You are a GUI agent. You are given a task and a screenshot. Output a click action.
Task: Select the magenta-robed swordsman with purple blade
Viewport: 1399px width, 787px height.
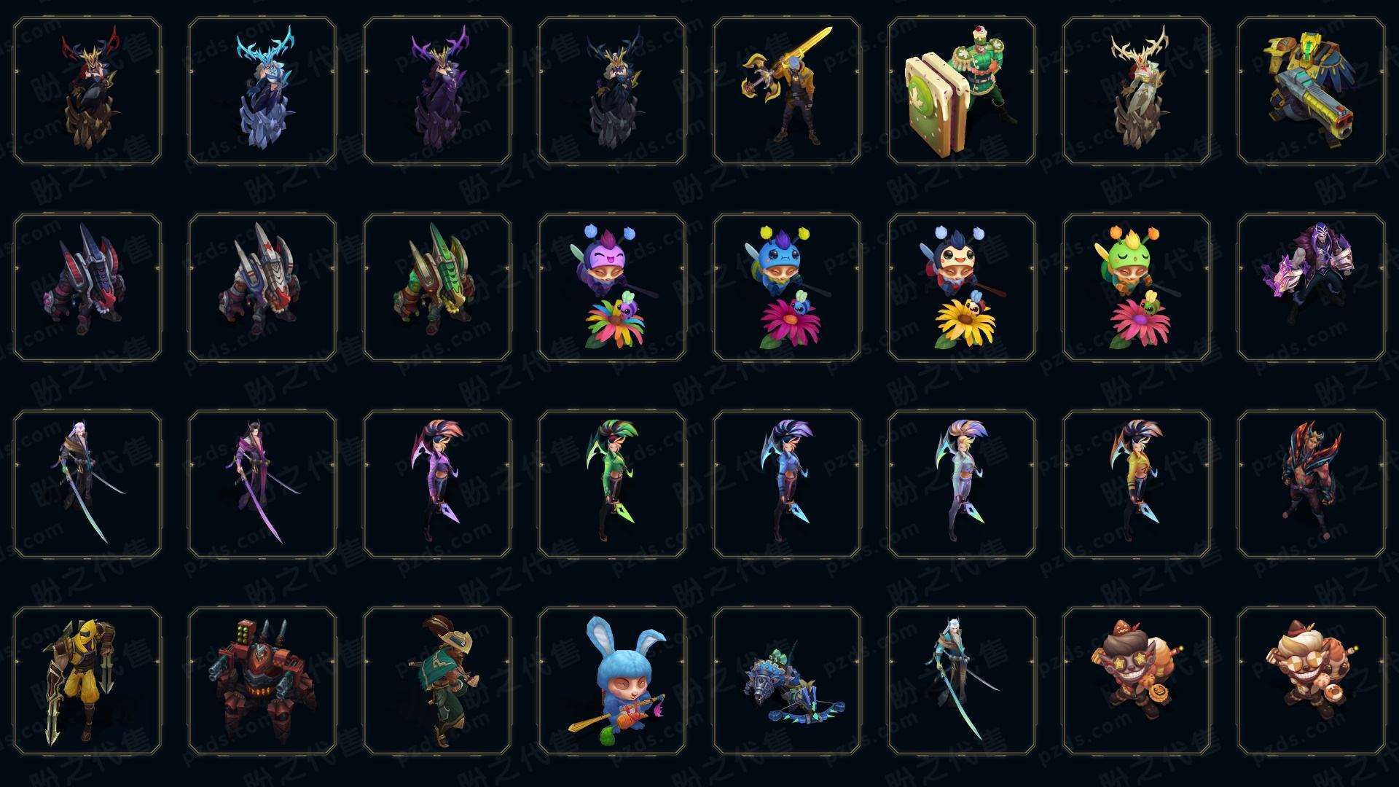pos(262,484)
